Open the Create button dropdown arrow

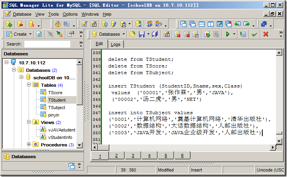[x=30, y=34]
